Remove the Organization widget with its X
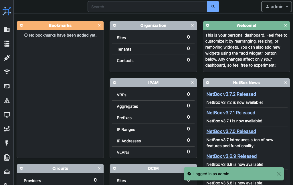This screenshot has width=293, height=185. pyautogui.click(x=193, y=25)
